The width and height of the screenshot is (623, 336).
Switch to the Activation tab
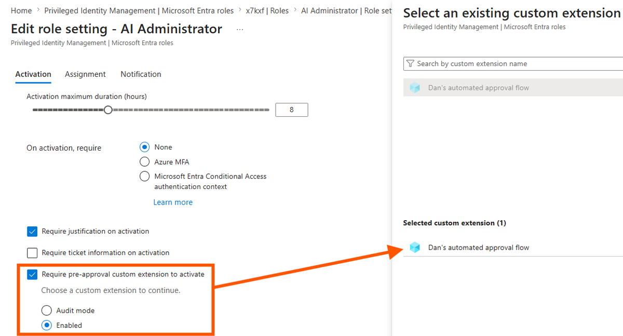(33, 74)
